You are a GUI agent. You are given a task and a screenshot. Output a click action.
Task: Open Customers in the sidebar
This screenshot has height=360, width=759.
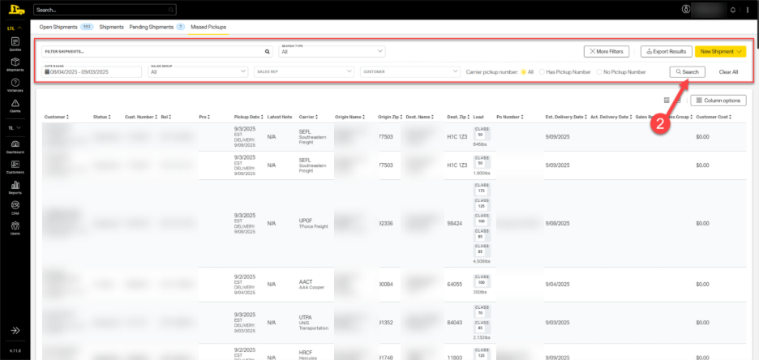pyautogui.click(x=15, y=167)
